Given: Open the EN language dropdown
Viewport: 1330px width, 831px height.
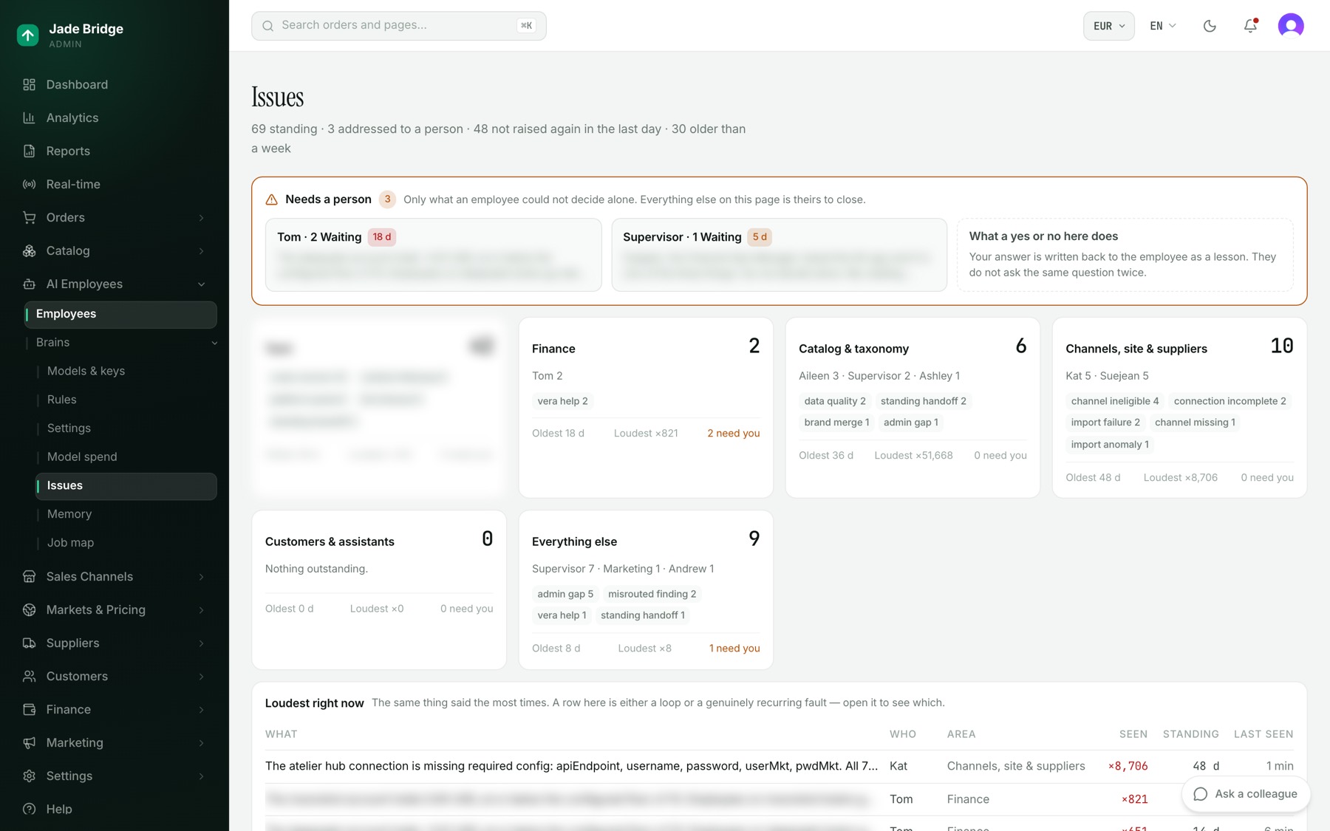Looking at the screenshot, I should tap(1163, 26).
